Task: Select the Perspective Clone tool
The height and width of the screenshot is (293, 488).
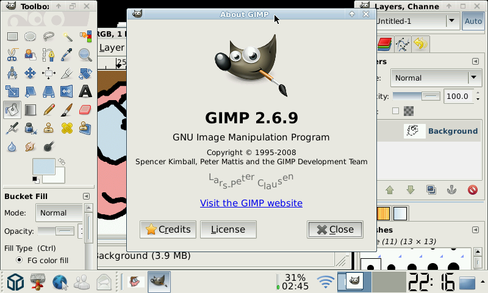Action: pos(85,128)
